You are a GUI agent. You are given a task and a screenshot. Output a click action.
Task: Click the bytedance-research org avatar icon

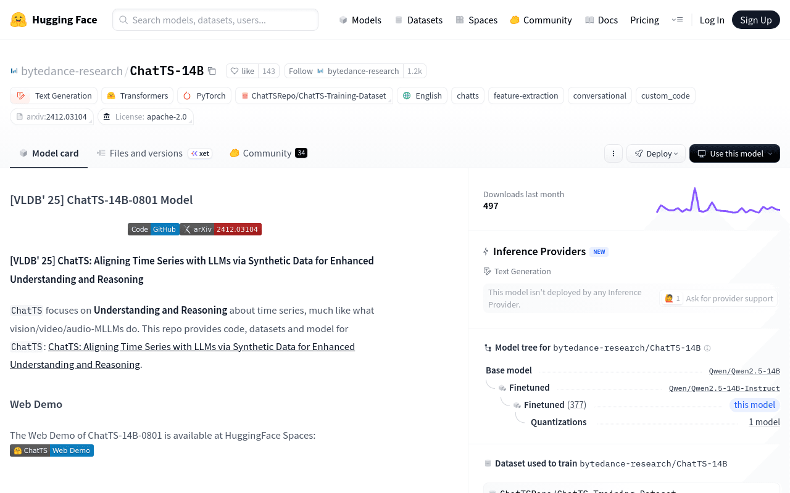click(14, 71)
